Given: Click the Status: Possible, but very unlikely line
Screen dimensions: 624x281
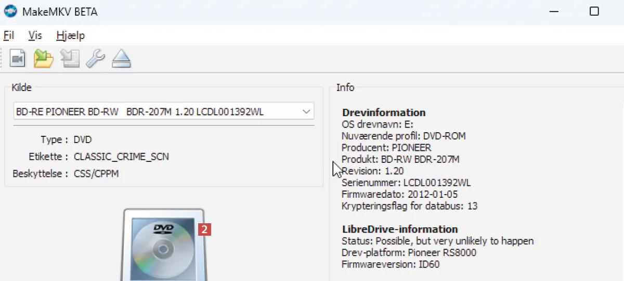Looking at the screenshot, I should tap(438, 241).
